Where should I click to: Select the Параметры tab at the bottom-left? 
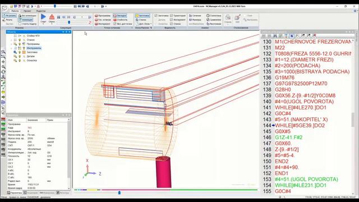coord(15,193)
